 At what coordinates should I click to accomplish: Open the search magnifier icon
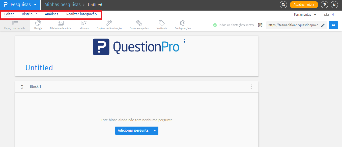(x=283, y=5)
